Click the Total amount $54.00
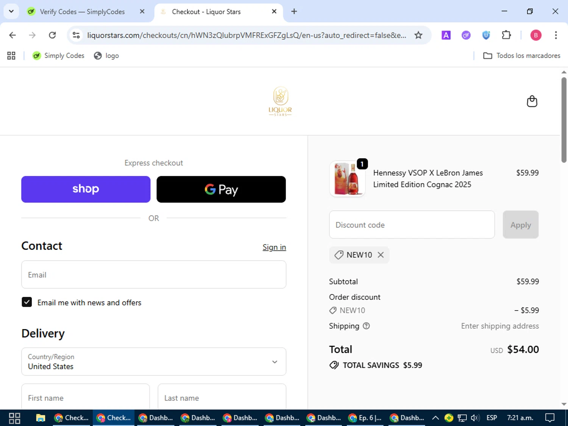568x426 pixels. tap(523, 349)
